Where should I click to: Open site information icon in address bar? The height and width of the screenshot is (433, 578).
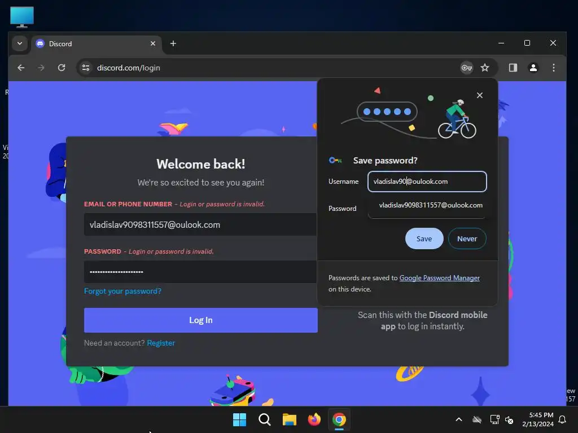[86, 68]
